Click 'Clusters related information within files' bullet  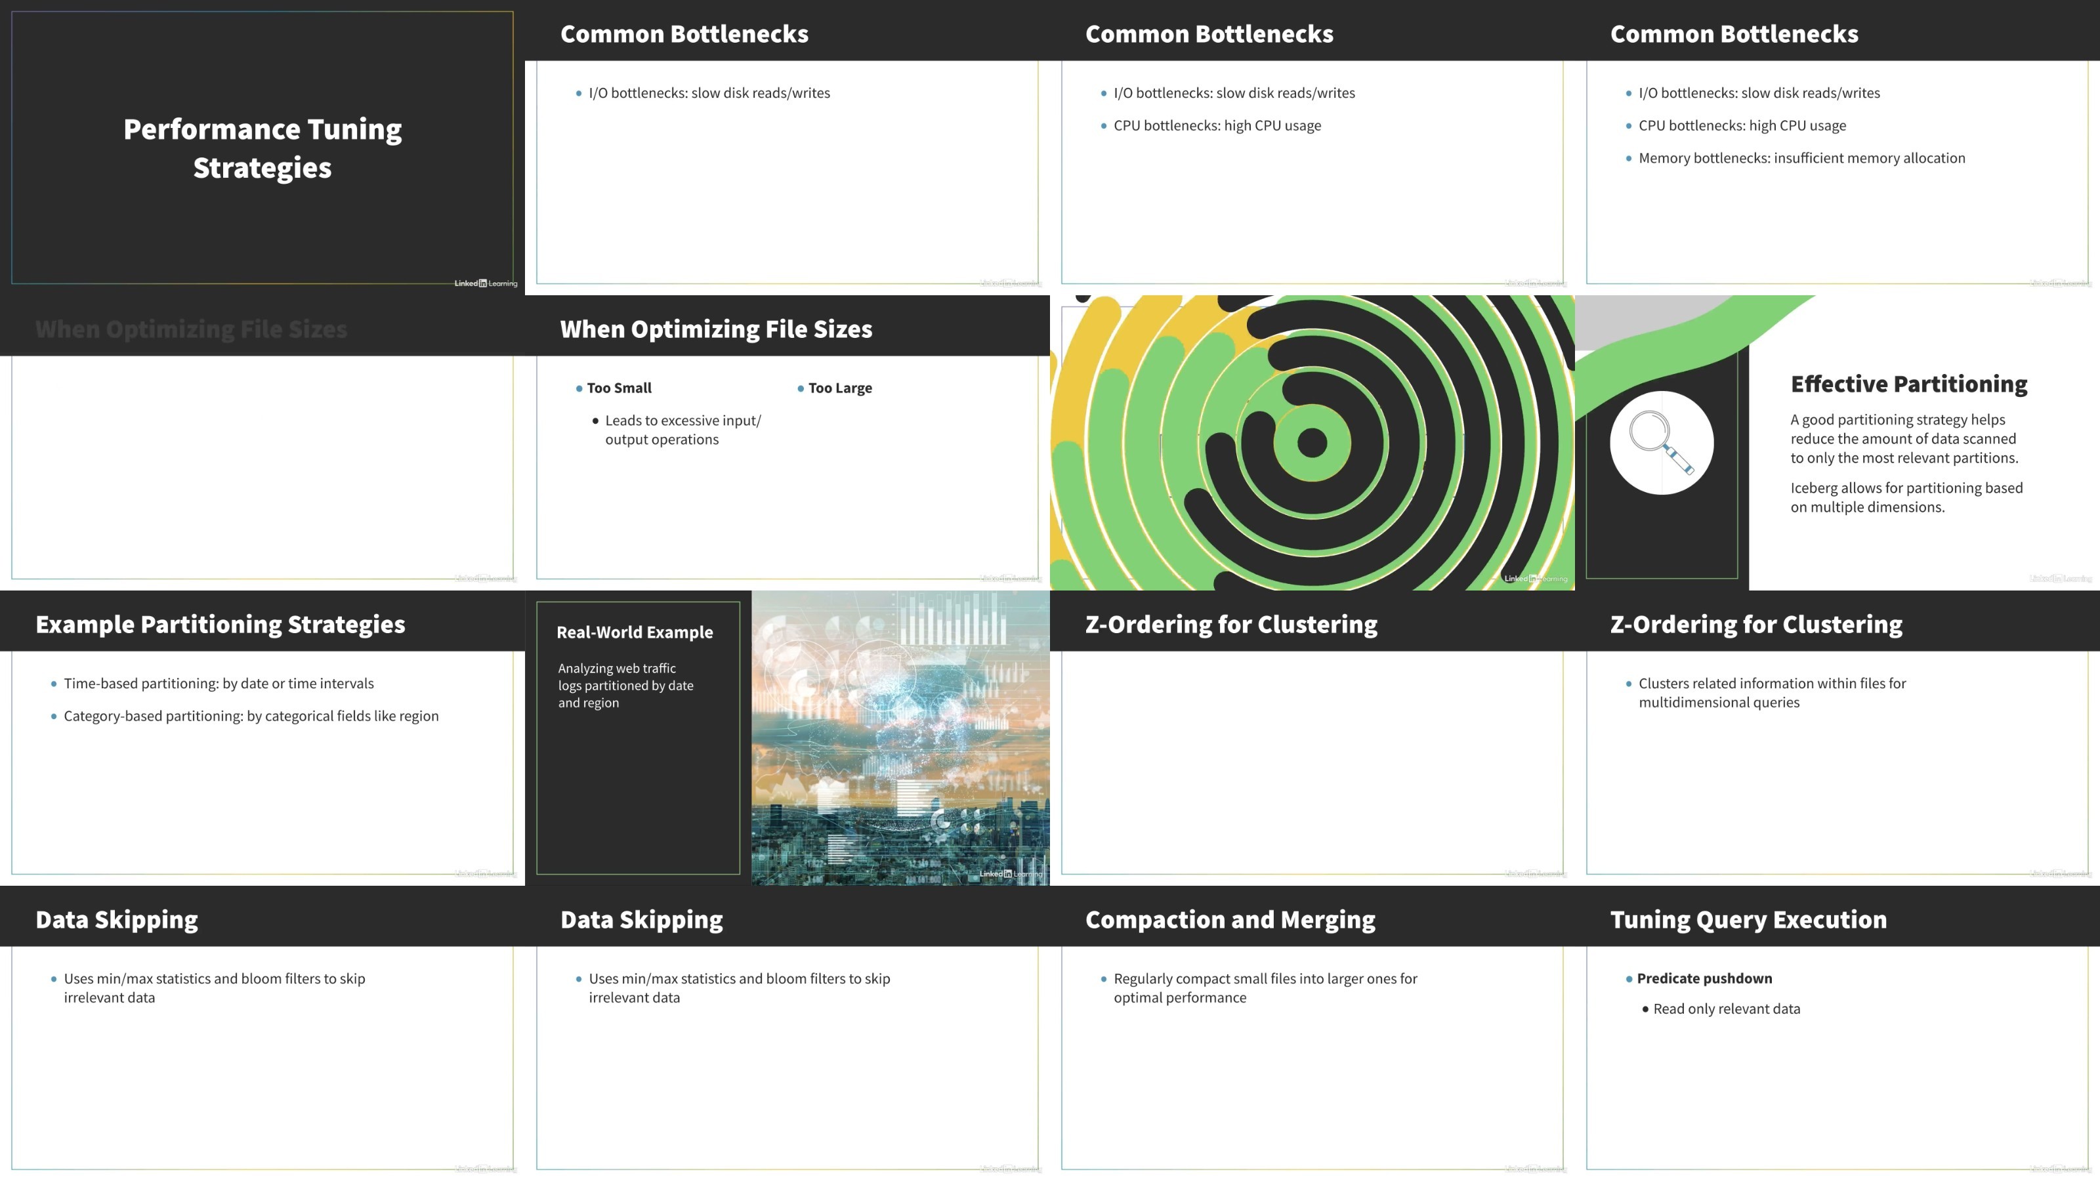[x=1773, y=693]
